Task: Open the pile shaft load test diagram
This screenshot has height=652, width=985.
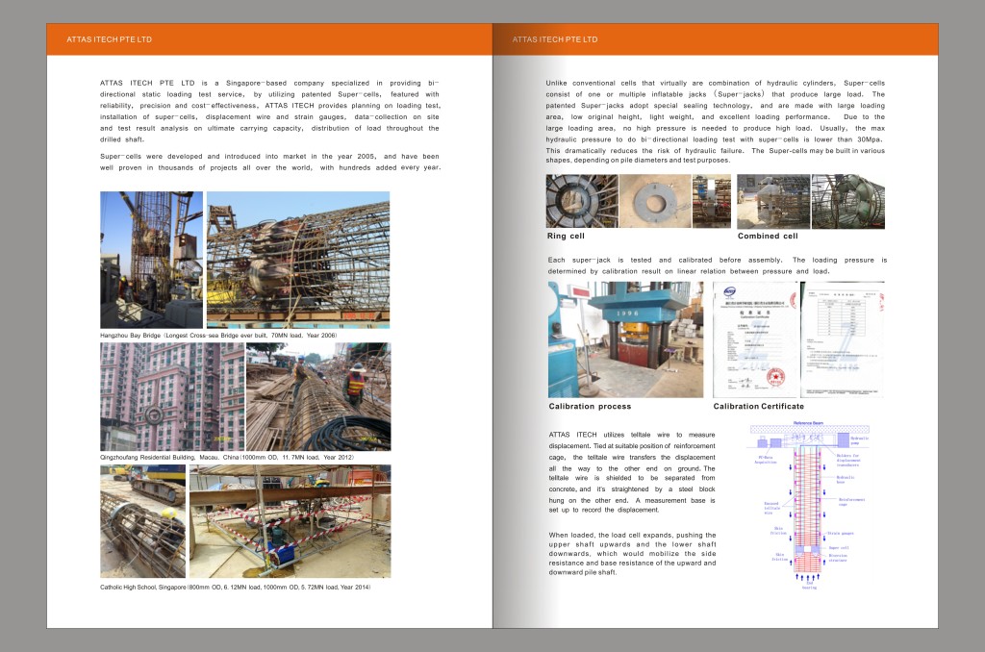Action: click(808, 505)
